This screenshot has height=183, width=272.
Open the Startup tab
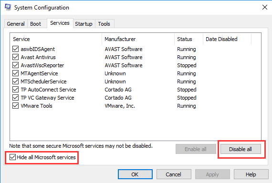pyautogui.click(x=84, y=24)
